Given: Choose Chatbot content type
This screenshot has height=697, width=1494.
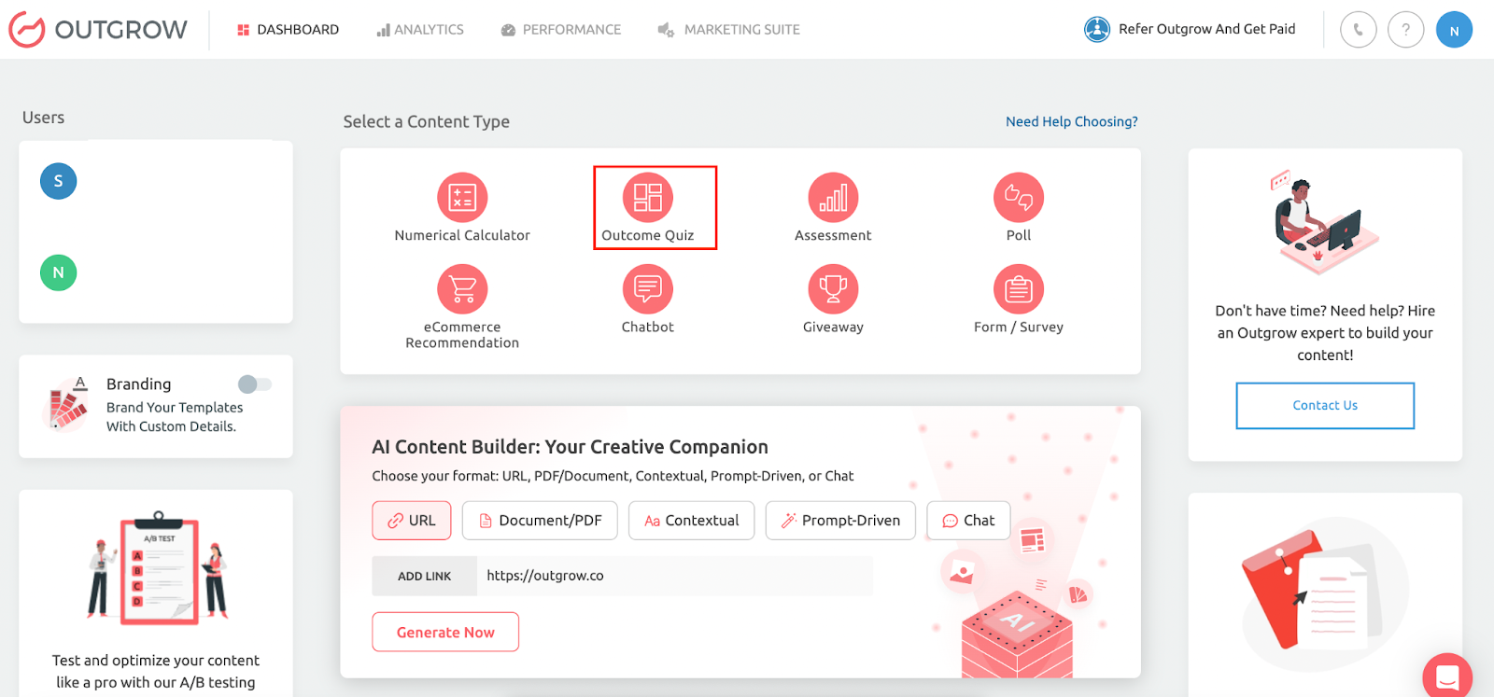Looking at the screenshot, I should 648,300.
